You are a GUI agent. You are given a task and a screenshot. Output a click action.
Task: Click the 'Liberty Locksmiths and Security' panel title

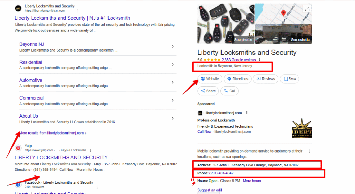[x=247, y=53]
